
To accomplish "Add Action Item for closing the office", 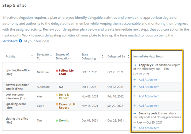I will click(x=149, y=128).
